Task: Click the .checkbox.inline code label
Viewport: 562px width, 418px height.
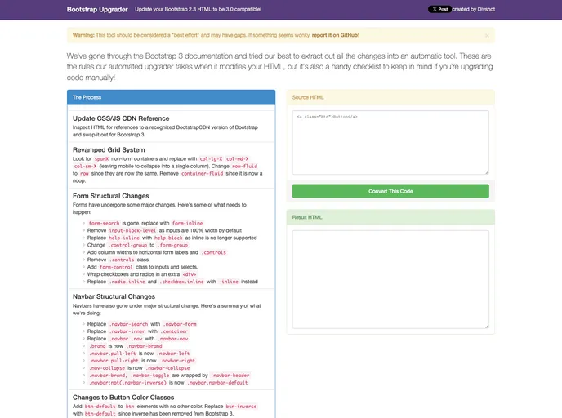Action: [182, 282]
